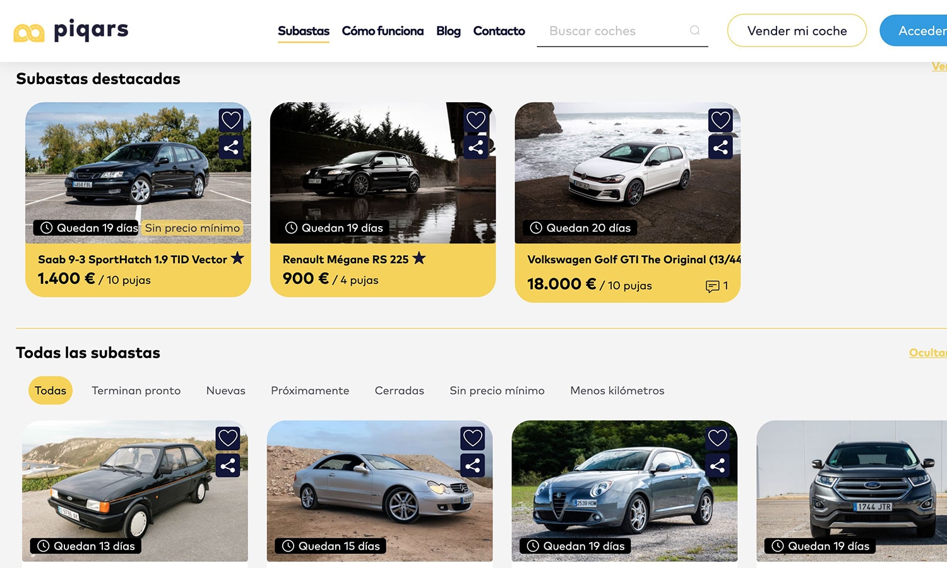Click the Buscar coches search field
Viewport: 947px width, 568px height.
(622, 31)
